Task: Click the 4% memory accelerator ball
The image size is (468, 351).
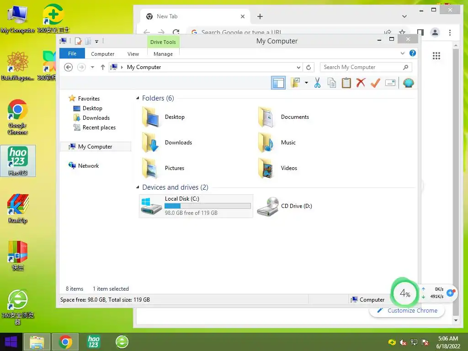Action: pyautogui.click(x=405, y=293)
